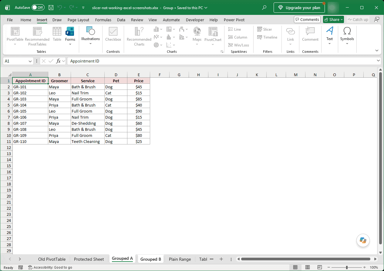Click the Undo arrow icon

pos(60,8)
